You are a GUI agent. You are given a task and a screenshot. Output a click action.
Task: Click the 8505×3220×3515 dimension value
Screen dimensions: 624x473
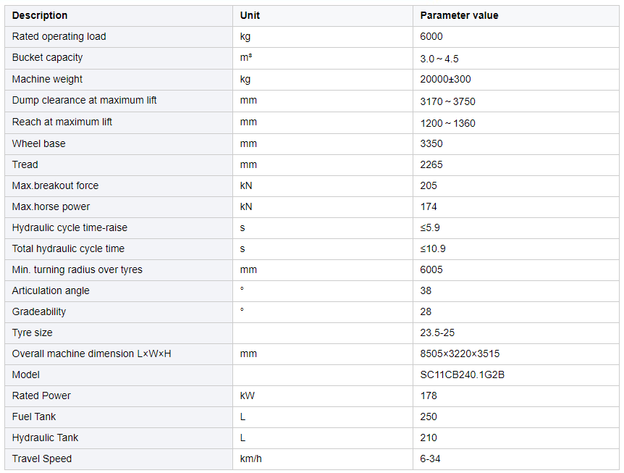[x=460, y=354]
